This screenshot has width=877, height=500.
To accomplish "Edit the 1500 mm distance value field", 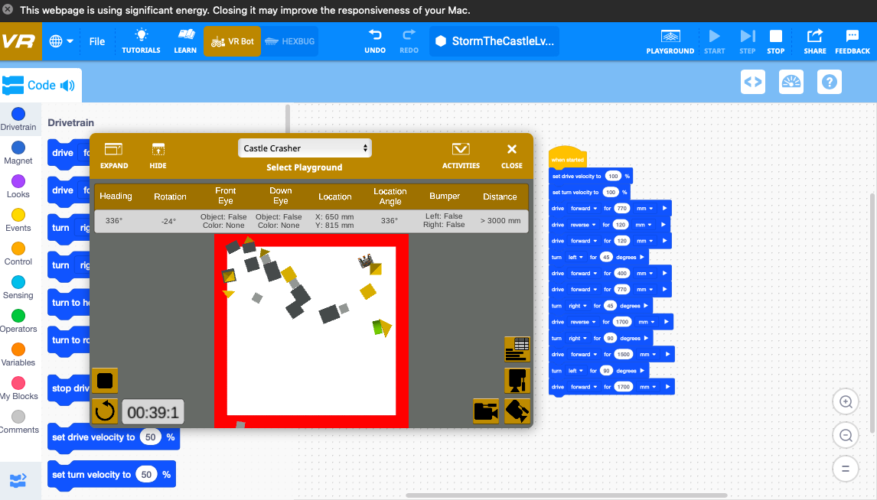I will (623, 355).
